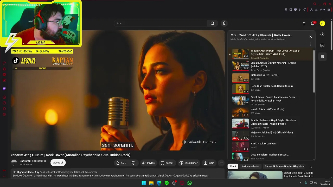Screen dimensions: 333x187
Task: Show more filter chips with the right chevron
Action: [311, 167]
